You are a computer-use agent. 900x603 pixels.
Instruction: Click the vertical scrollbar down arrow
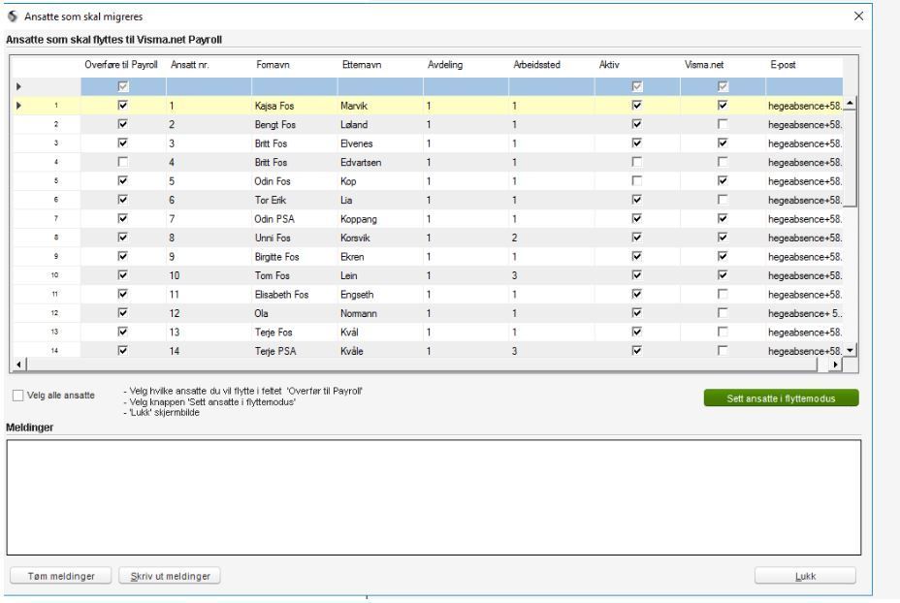[851, 350]
